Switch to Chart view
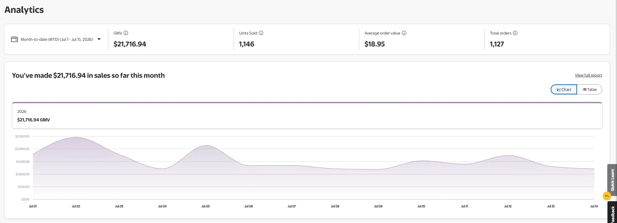 (564, 89)
